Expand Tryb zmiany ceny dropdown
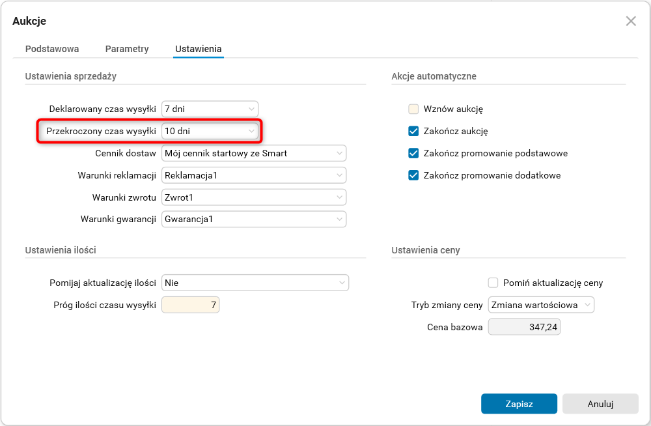Image resolution: width=651 pixels, height=426 pixels. [542, 305]
